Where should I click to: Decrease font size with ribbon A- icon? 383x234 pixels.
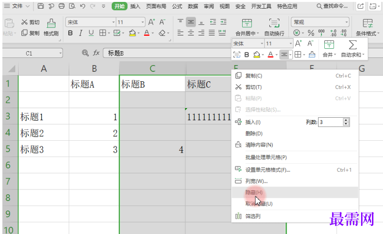[162, 22]
